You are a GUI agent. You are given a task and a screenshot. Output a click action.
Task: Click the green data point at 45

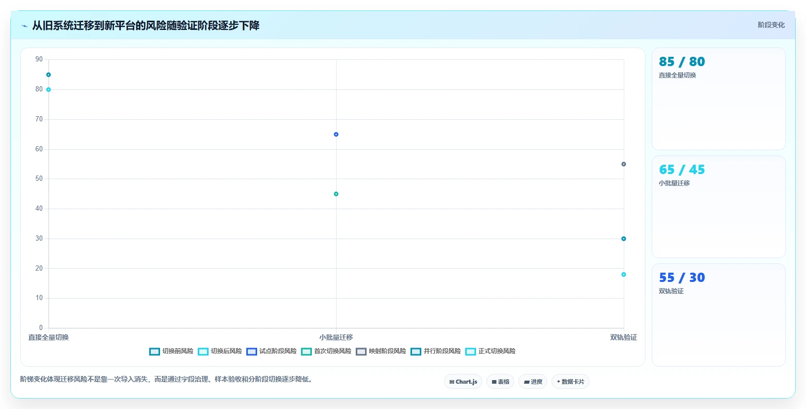336,194
